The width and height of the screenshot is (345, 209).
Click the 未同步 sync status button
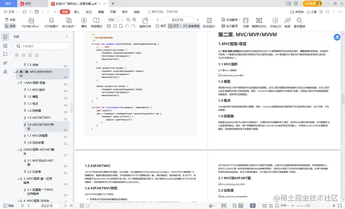click(x=297, y=12)
